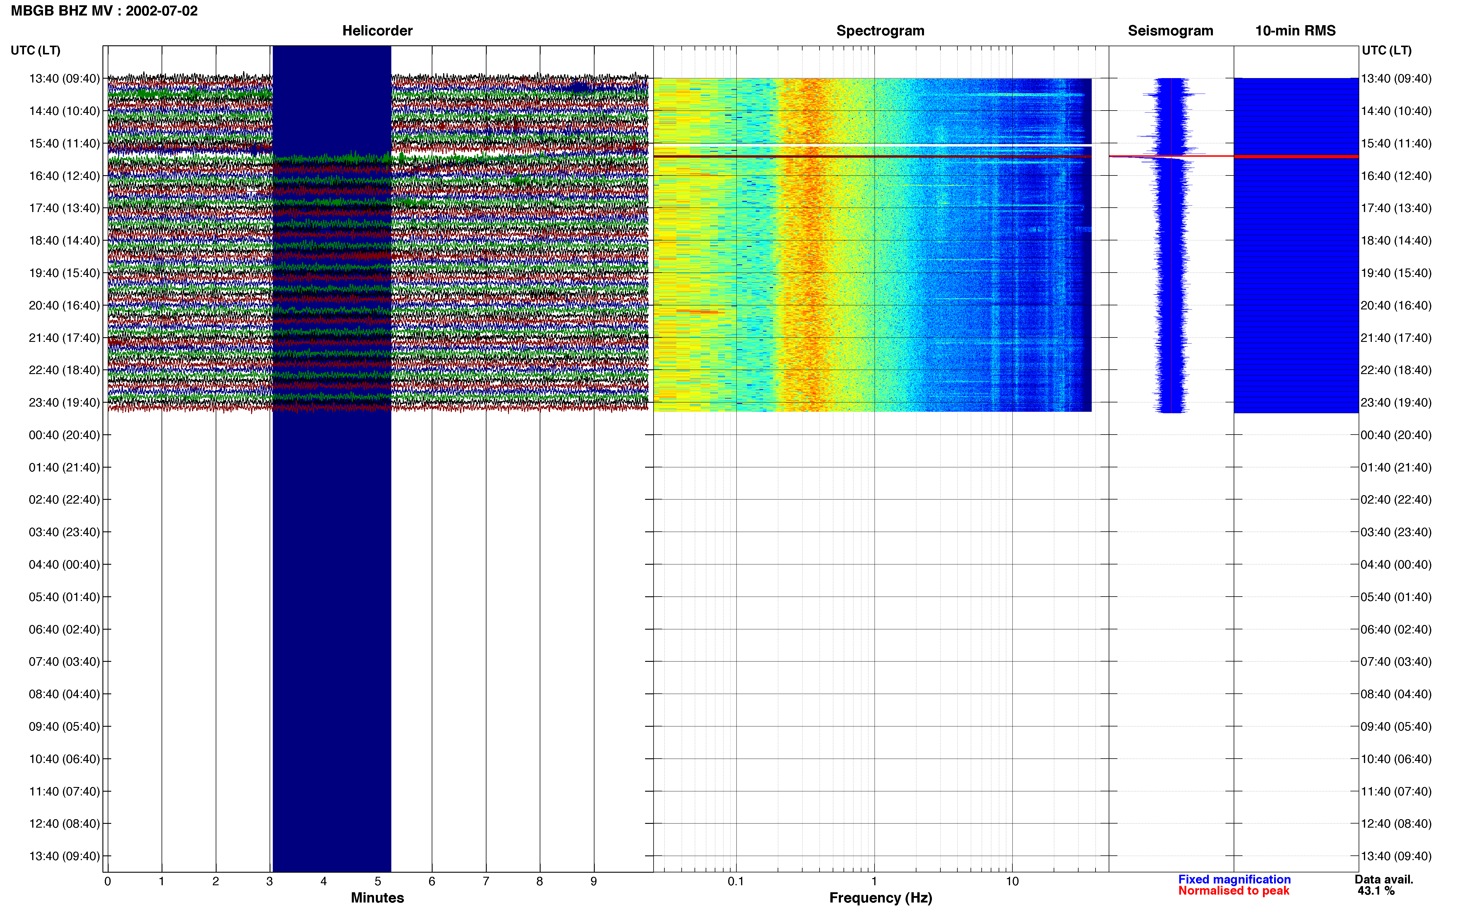The image size is (1469, 918).
Task: Select the "14:40 (10:40)" label on the helicorder axis
Action: [64, 111]
